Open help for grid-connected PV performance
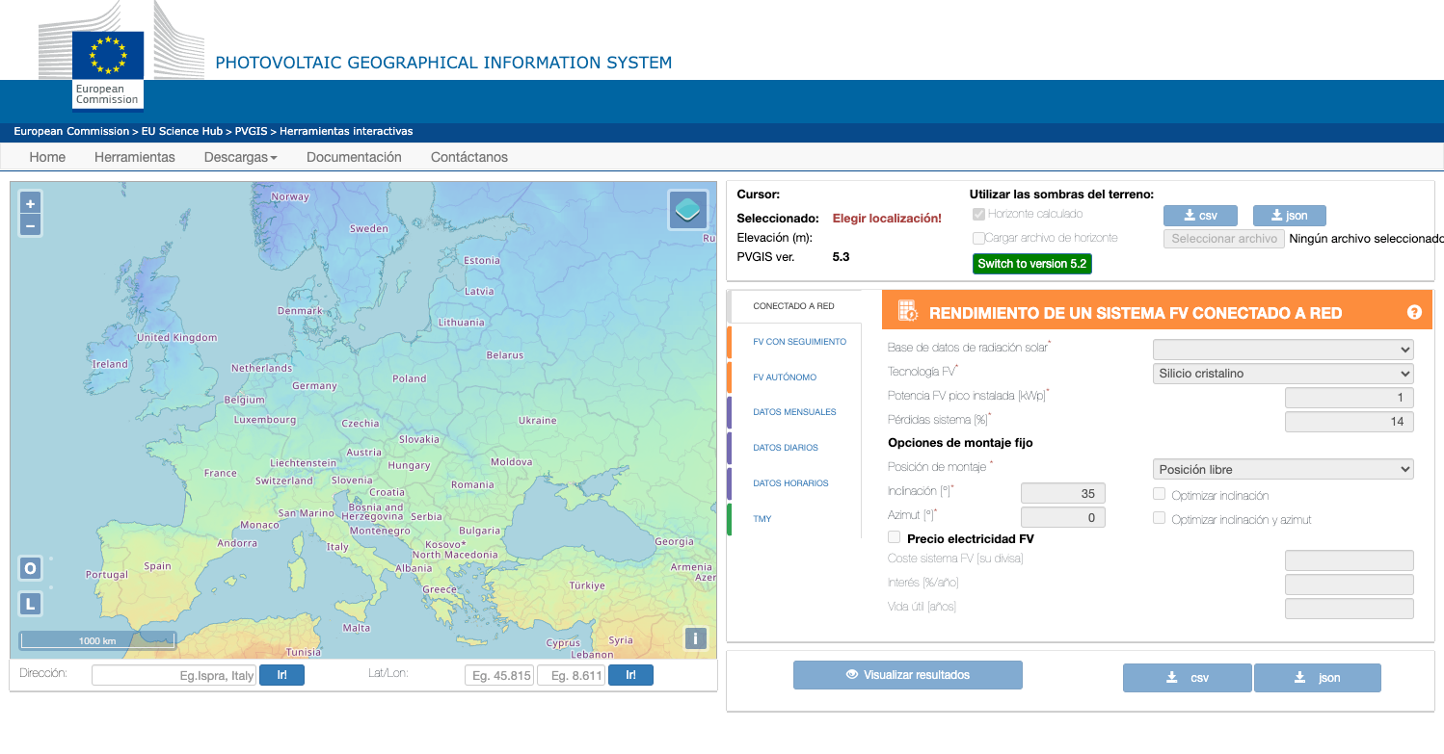The width and height of the screenshot is (1444, 754). coord(1414,311)
